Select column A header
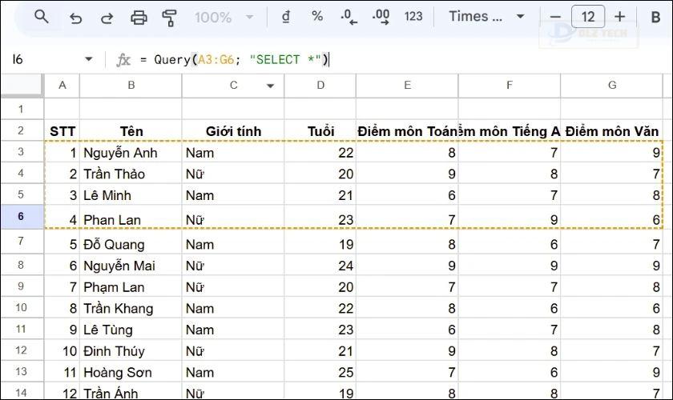This screenshot has width=673, height=400. (x=62, y=86)
